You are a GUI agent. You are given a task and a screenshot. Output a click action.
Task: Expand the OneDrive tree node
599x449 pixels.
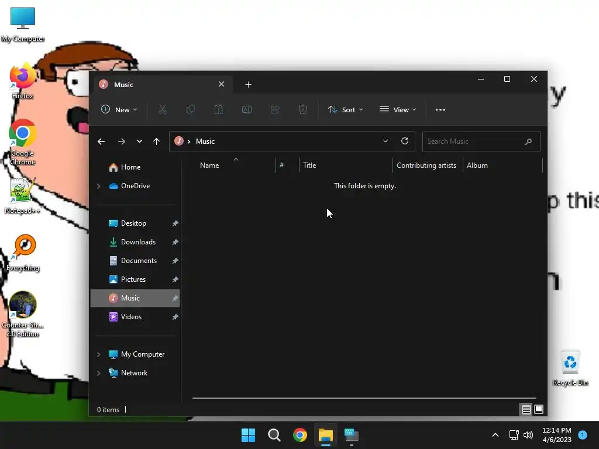98,186
